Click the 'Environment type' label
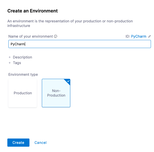 [23, 74]
